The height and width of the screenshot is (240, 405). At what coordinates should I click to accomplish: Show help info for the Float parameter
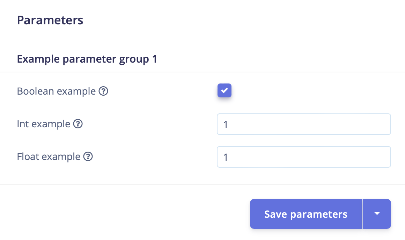(x=88, y=157)
